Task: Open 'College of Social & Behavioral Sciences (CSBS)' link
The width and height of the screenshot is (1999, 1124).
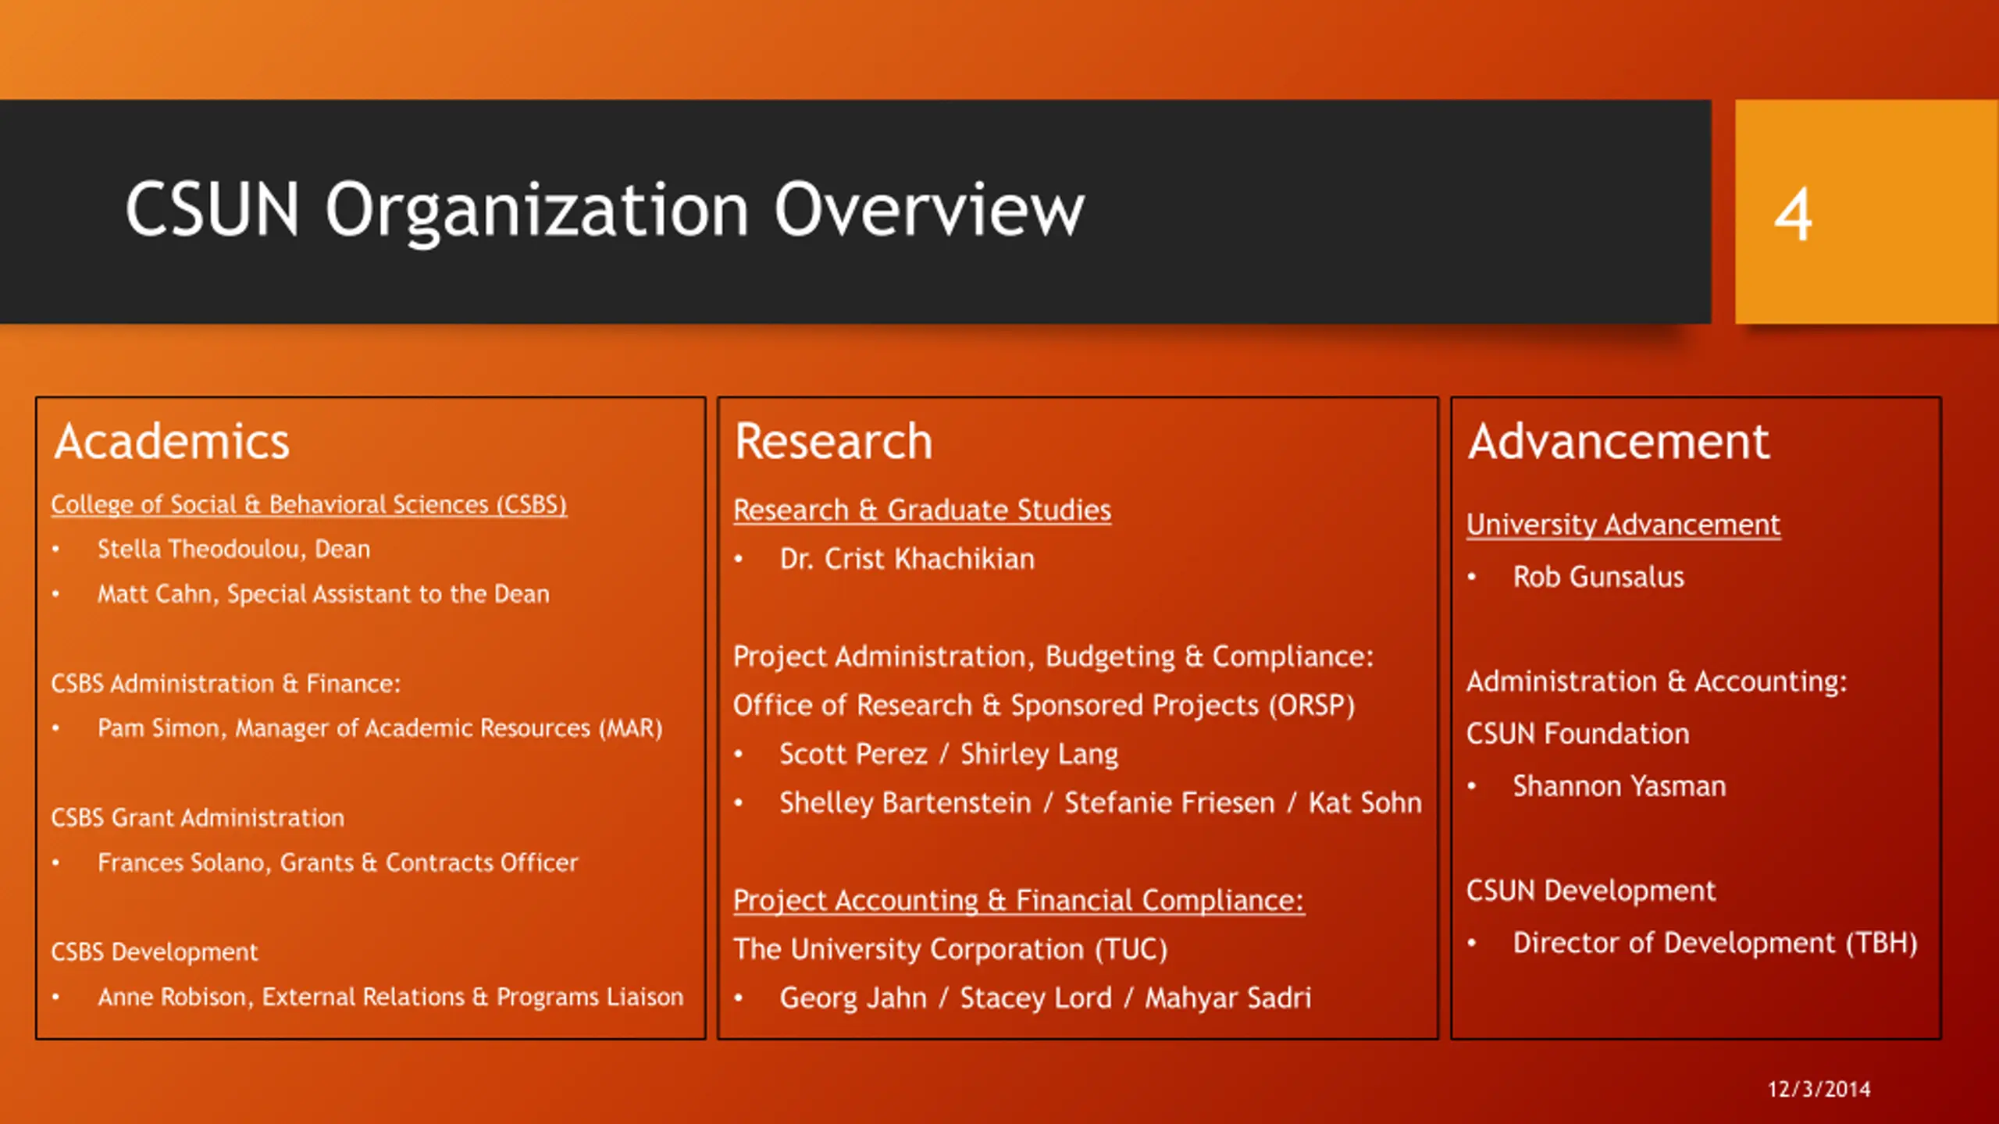Action: (309, 505)
